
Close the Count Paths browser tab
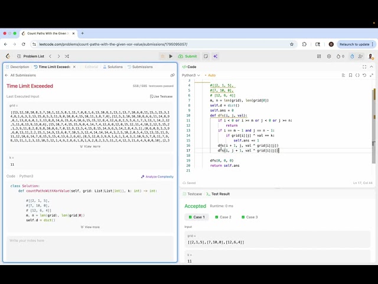pos(73,33)
